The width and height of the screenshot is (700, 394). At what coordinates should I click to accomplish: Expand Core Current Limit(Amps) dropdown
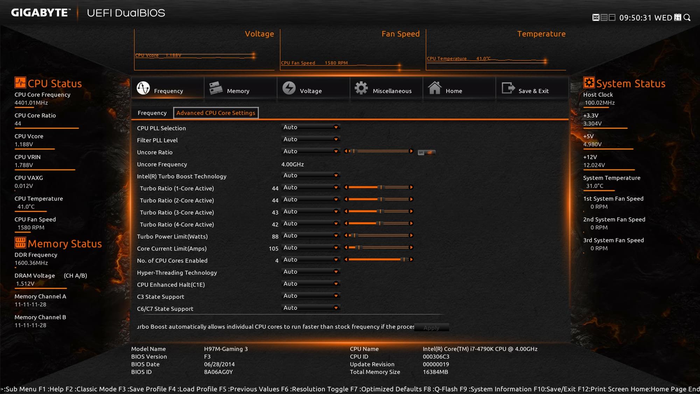click(310, 248)
